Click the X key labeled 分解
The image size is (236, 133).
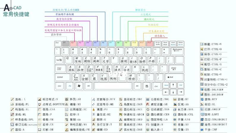pyautogui.click(x=85, y=77)
